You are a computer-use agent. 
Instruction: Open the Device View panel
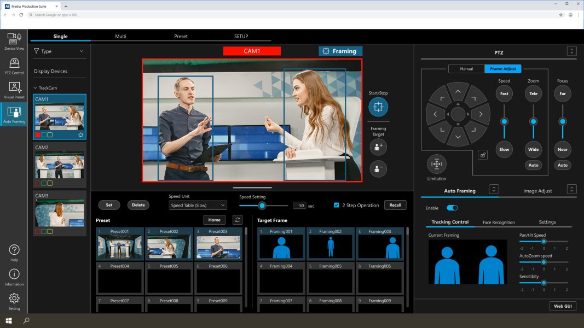[14, 43]
